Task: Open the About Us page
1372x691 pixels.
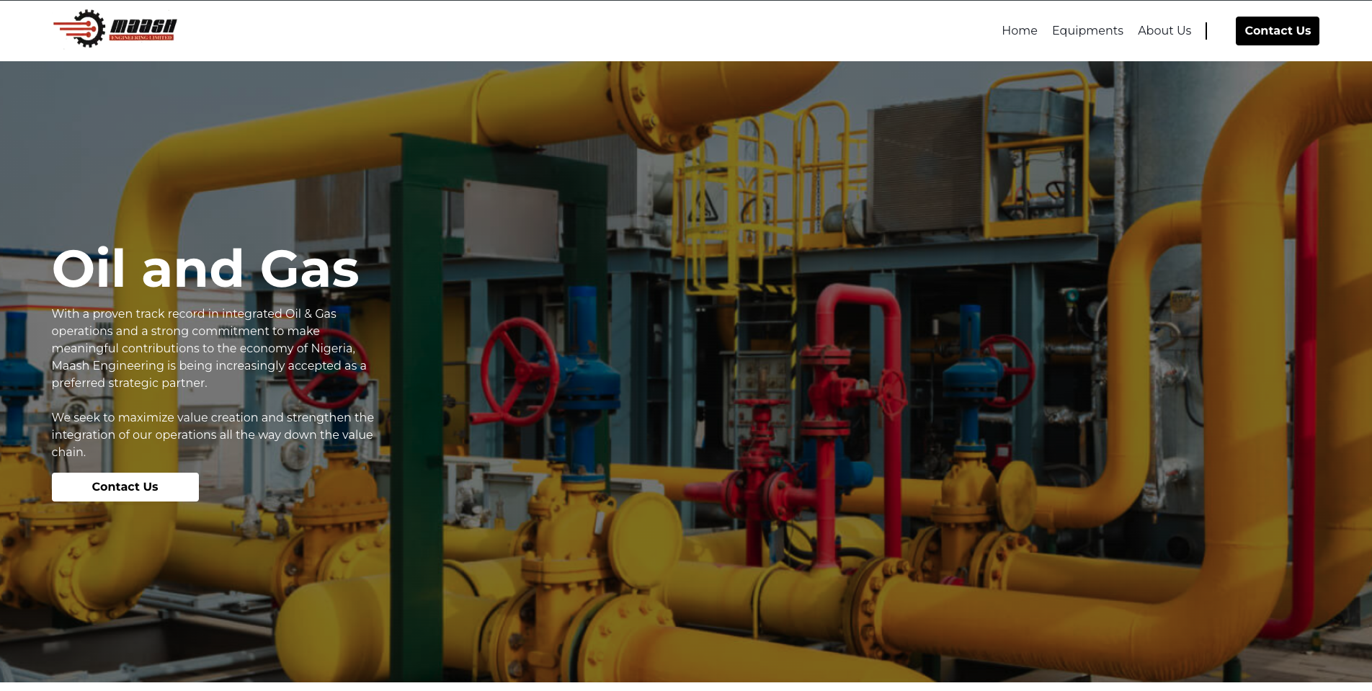Action: click(1164, 30)
